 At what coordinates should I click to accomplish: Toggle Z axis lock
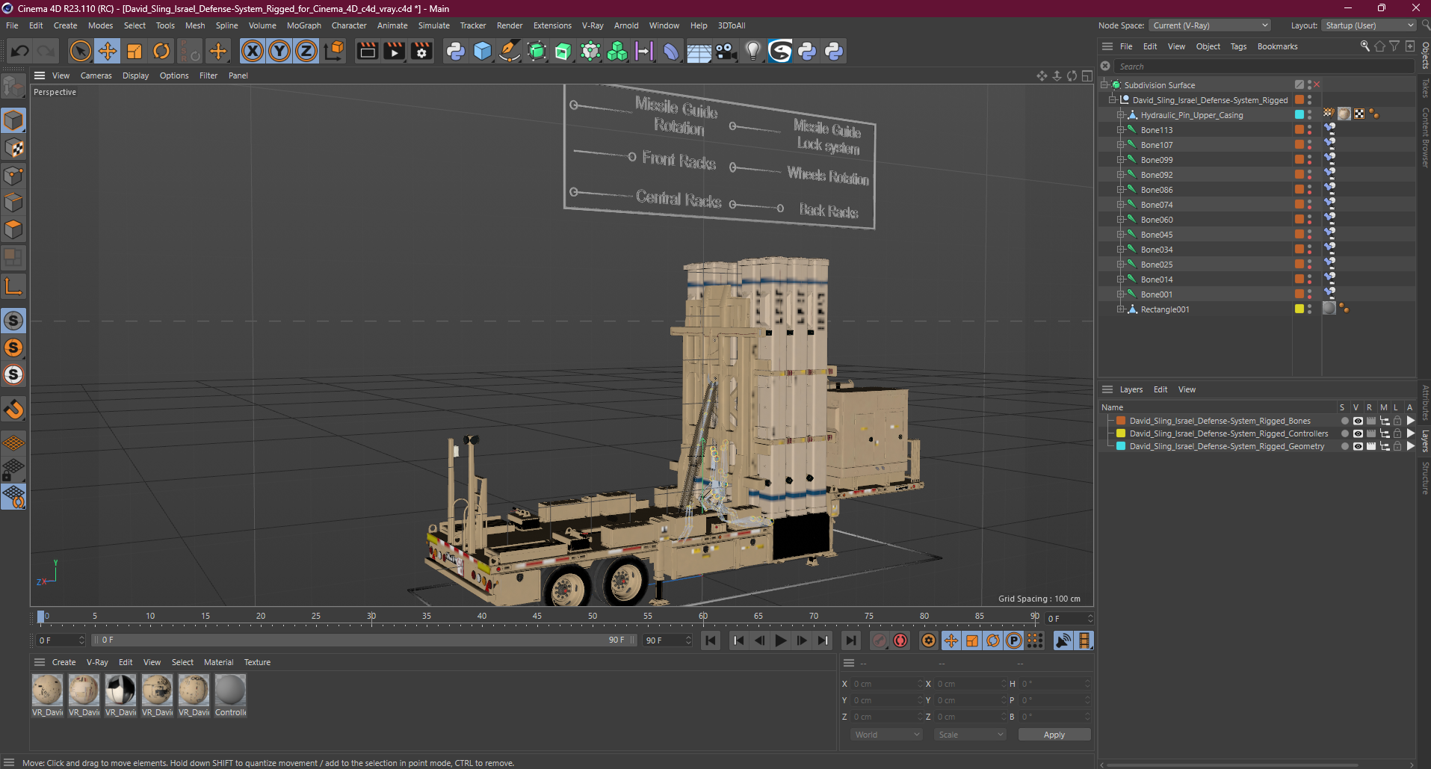click(x=306, y=51)
